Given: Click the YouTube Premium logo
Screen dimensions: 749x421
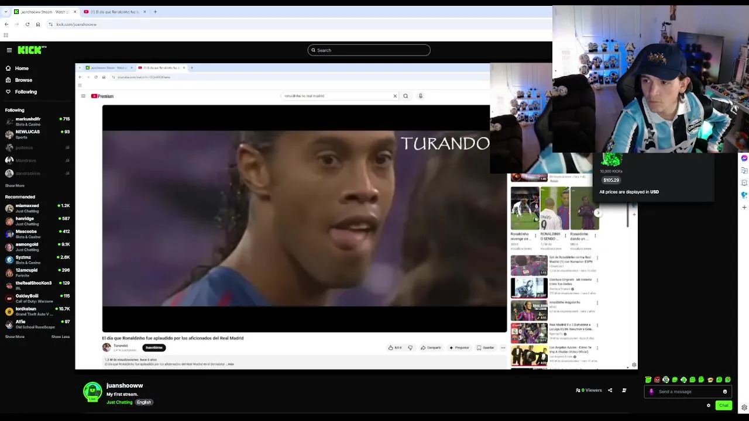Looking at the screenshot, I should tap(102, 96).
